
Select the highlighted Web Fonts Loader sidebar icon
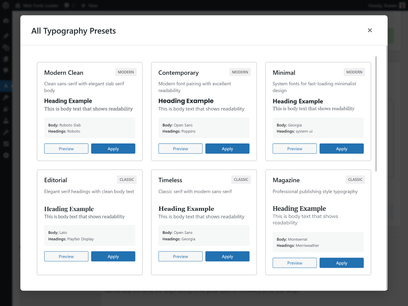6,86
